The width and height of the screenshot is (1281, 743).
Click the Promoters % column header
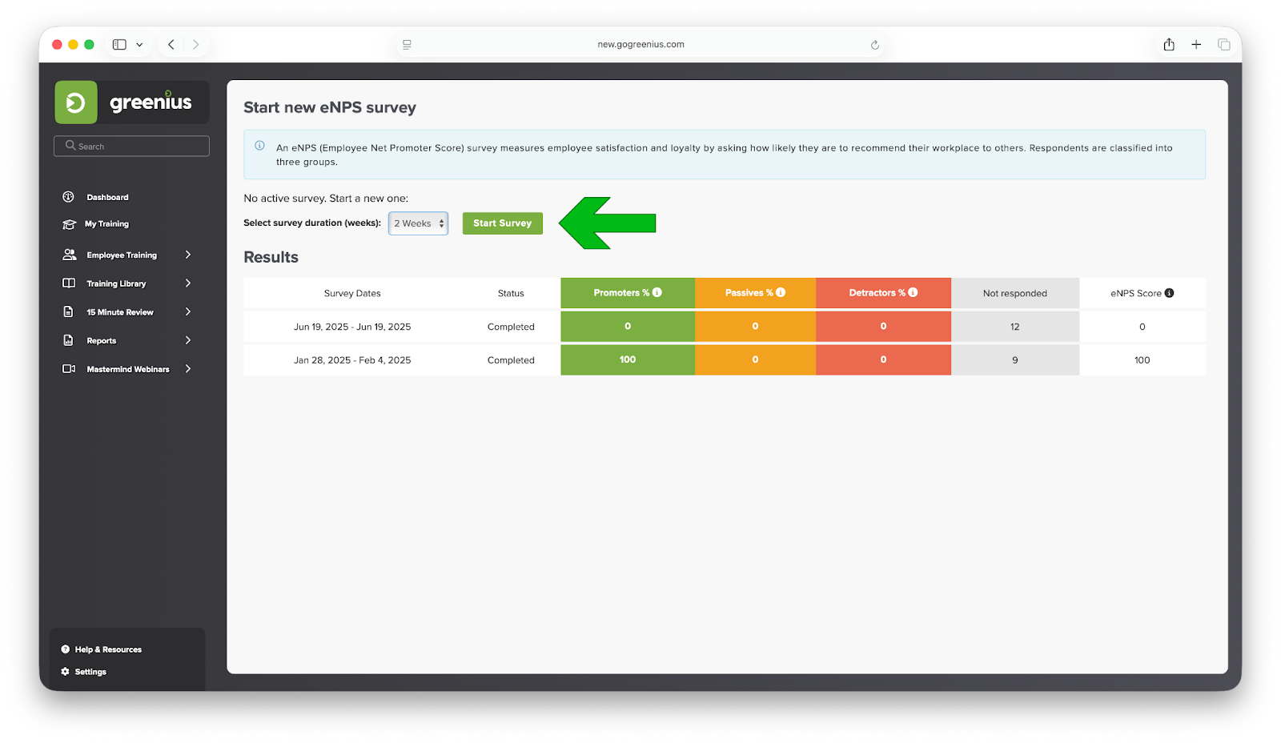[x=628, y=293]
